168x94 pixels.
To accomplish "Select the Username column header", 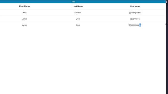I will 135,6.
